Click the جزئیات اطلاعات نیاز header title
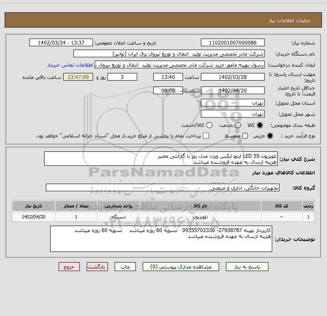Viewport: 327px width, 316px height. (290, 20)
